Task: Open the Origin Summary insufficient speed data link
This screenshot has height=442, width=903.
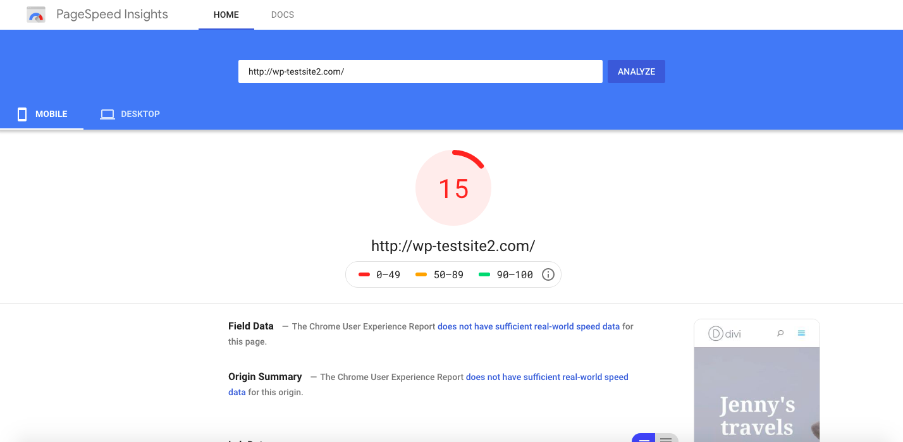Action: (x=546, y=377)
